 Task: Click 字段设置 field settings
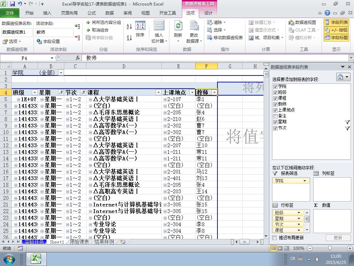[48, 42]
